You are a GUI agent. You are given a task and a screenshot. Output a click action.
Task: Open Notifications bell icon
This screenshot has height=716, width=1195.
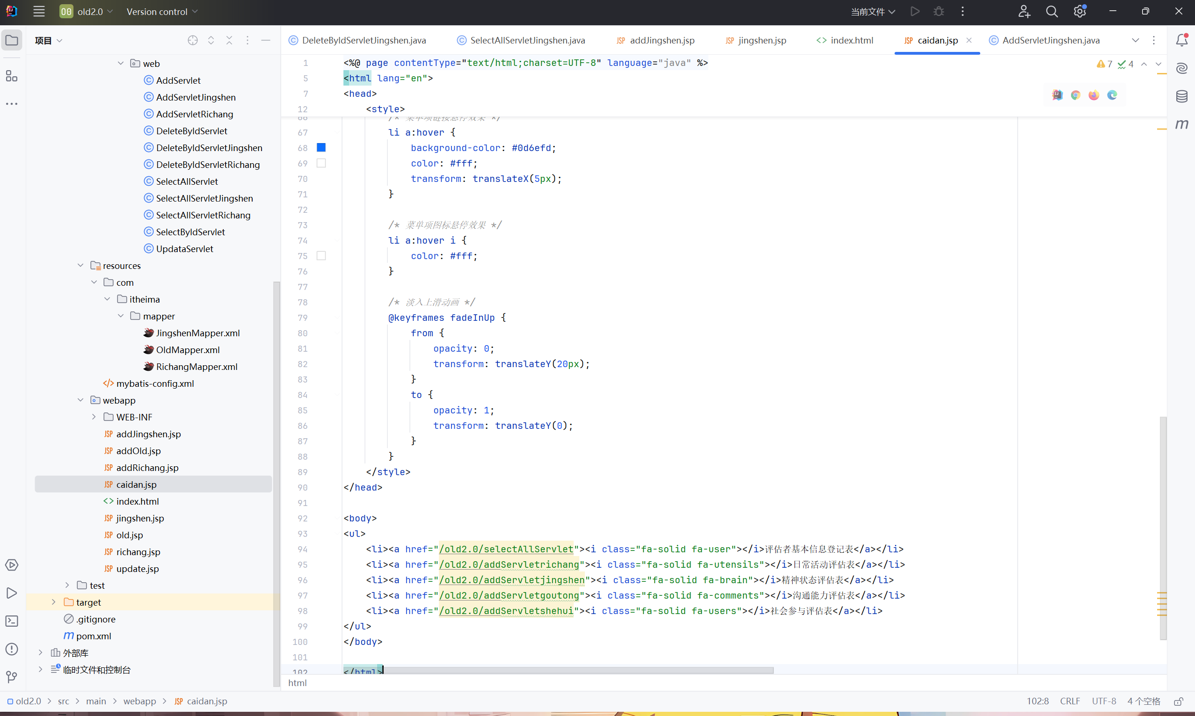[1181, 40]
